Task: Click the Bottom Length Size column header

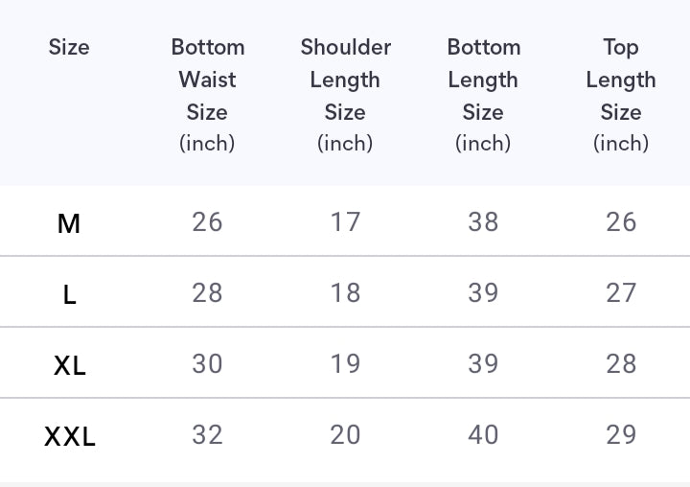Action: (x=483, y=94)
